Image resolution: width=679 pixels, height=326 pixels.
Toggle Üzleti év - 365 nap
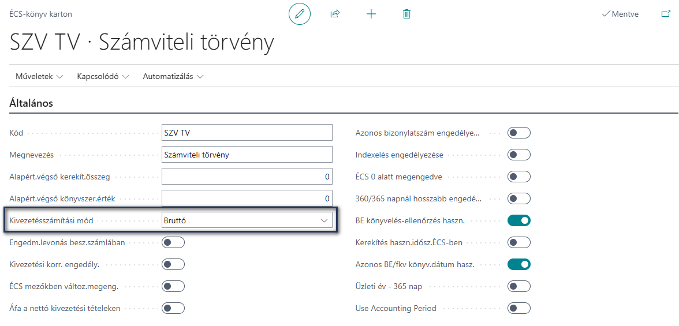(x=518, y=286)
